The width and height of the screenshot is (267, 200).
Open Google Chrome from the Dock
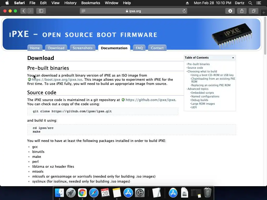click(82, 193)
